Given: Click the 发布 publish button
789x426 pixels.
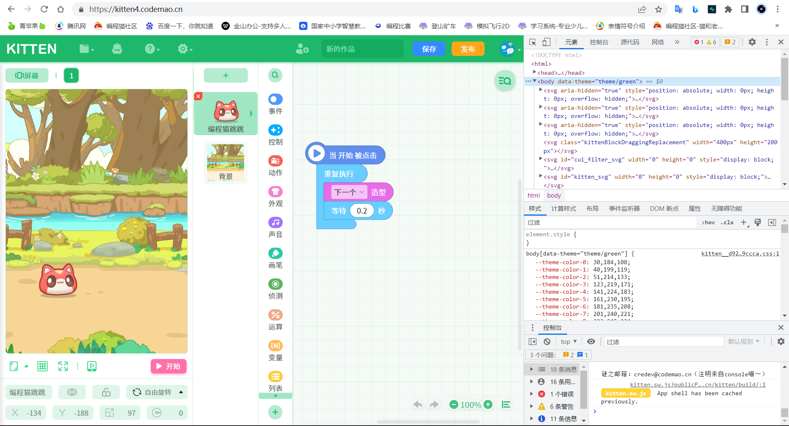Looking at the screenshot, I should point(468,49).
